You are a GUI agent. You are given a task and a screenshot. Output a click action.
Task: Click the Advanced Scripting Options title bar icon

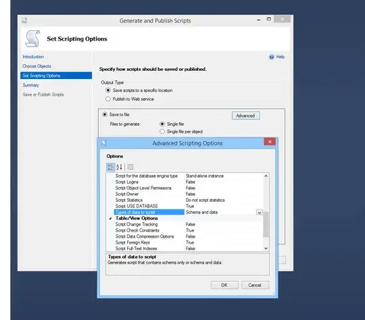pyautogui.click(x=104, y=143)
